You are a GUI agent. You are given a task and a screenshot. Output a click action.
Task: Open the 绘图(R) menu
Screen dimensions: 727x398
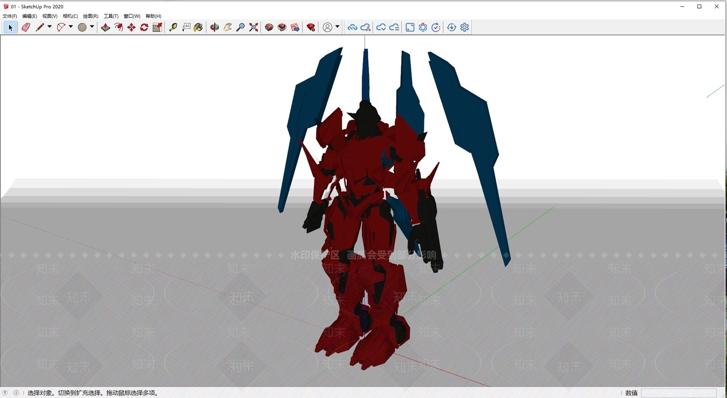click(91, 16)
